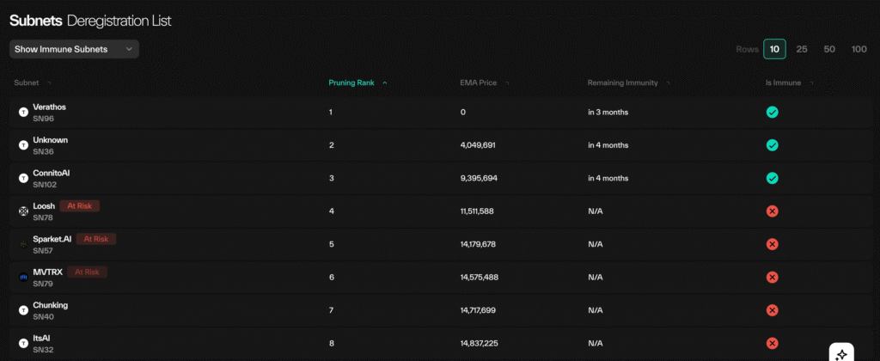
Task: Click the sparkle assistant icon in corner
Action: [841, 353]
